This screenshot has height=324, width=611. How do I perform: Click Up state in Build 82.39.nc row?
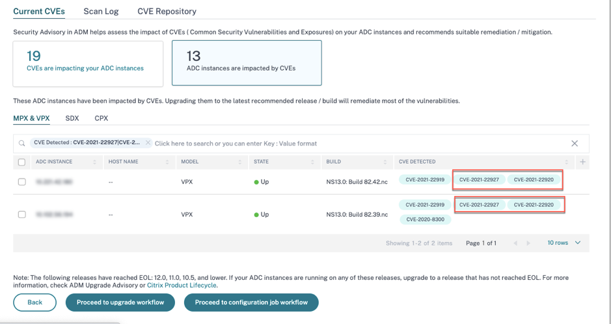262,214
